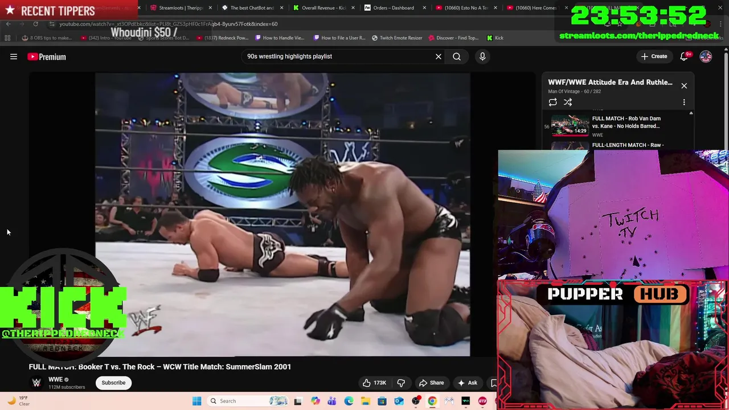The image size is (729, 410).
Task: Open the YouTube guide hamburger menu
Action: (x=14, y=56)
